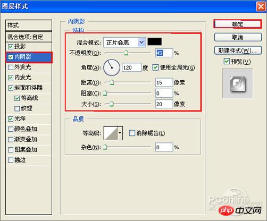Viewport: 267px width, 221px height.
Task: Click the style preview thumbnail
Action: [238, 83]
